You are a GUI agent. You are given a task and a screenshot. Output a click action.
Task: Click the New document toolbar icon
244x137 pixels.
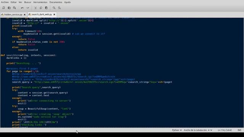(x=3, y=8)
